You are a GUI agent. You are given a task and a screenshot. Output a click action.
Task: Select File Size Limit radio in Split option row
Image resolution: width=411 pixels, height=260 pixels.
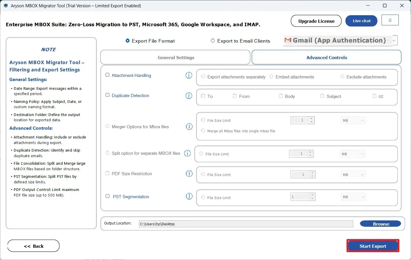click(x=201, y=154)
